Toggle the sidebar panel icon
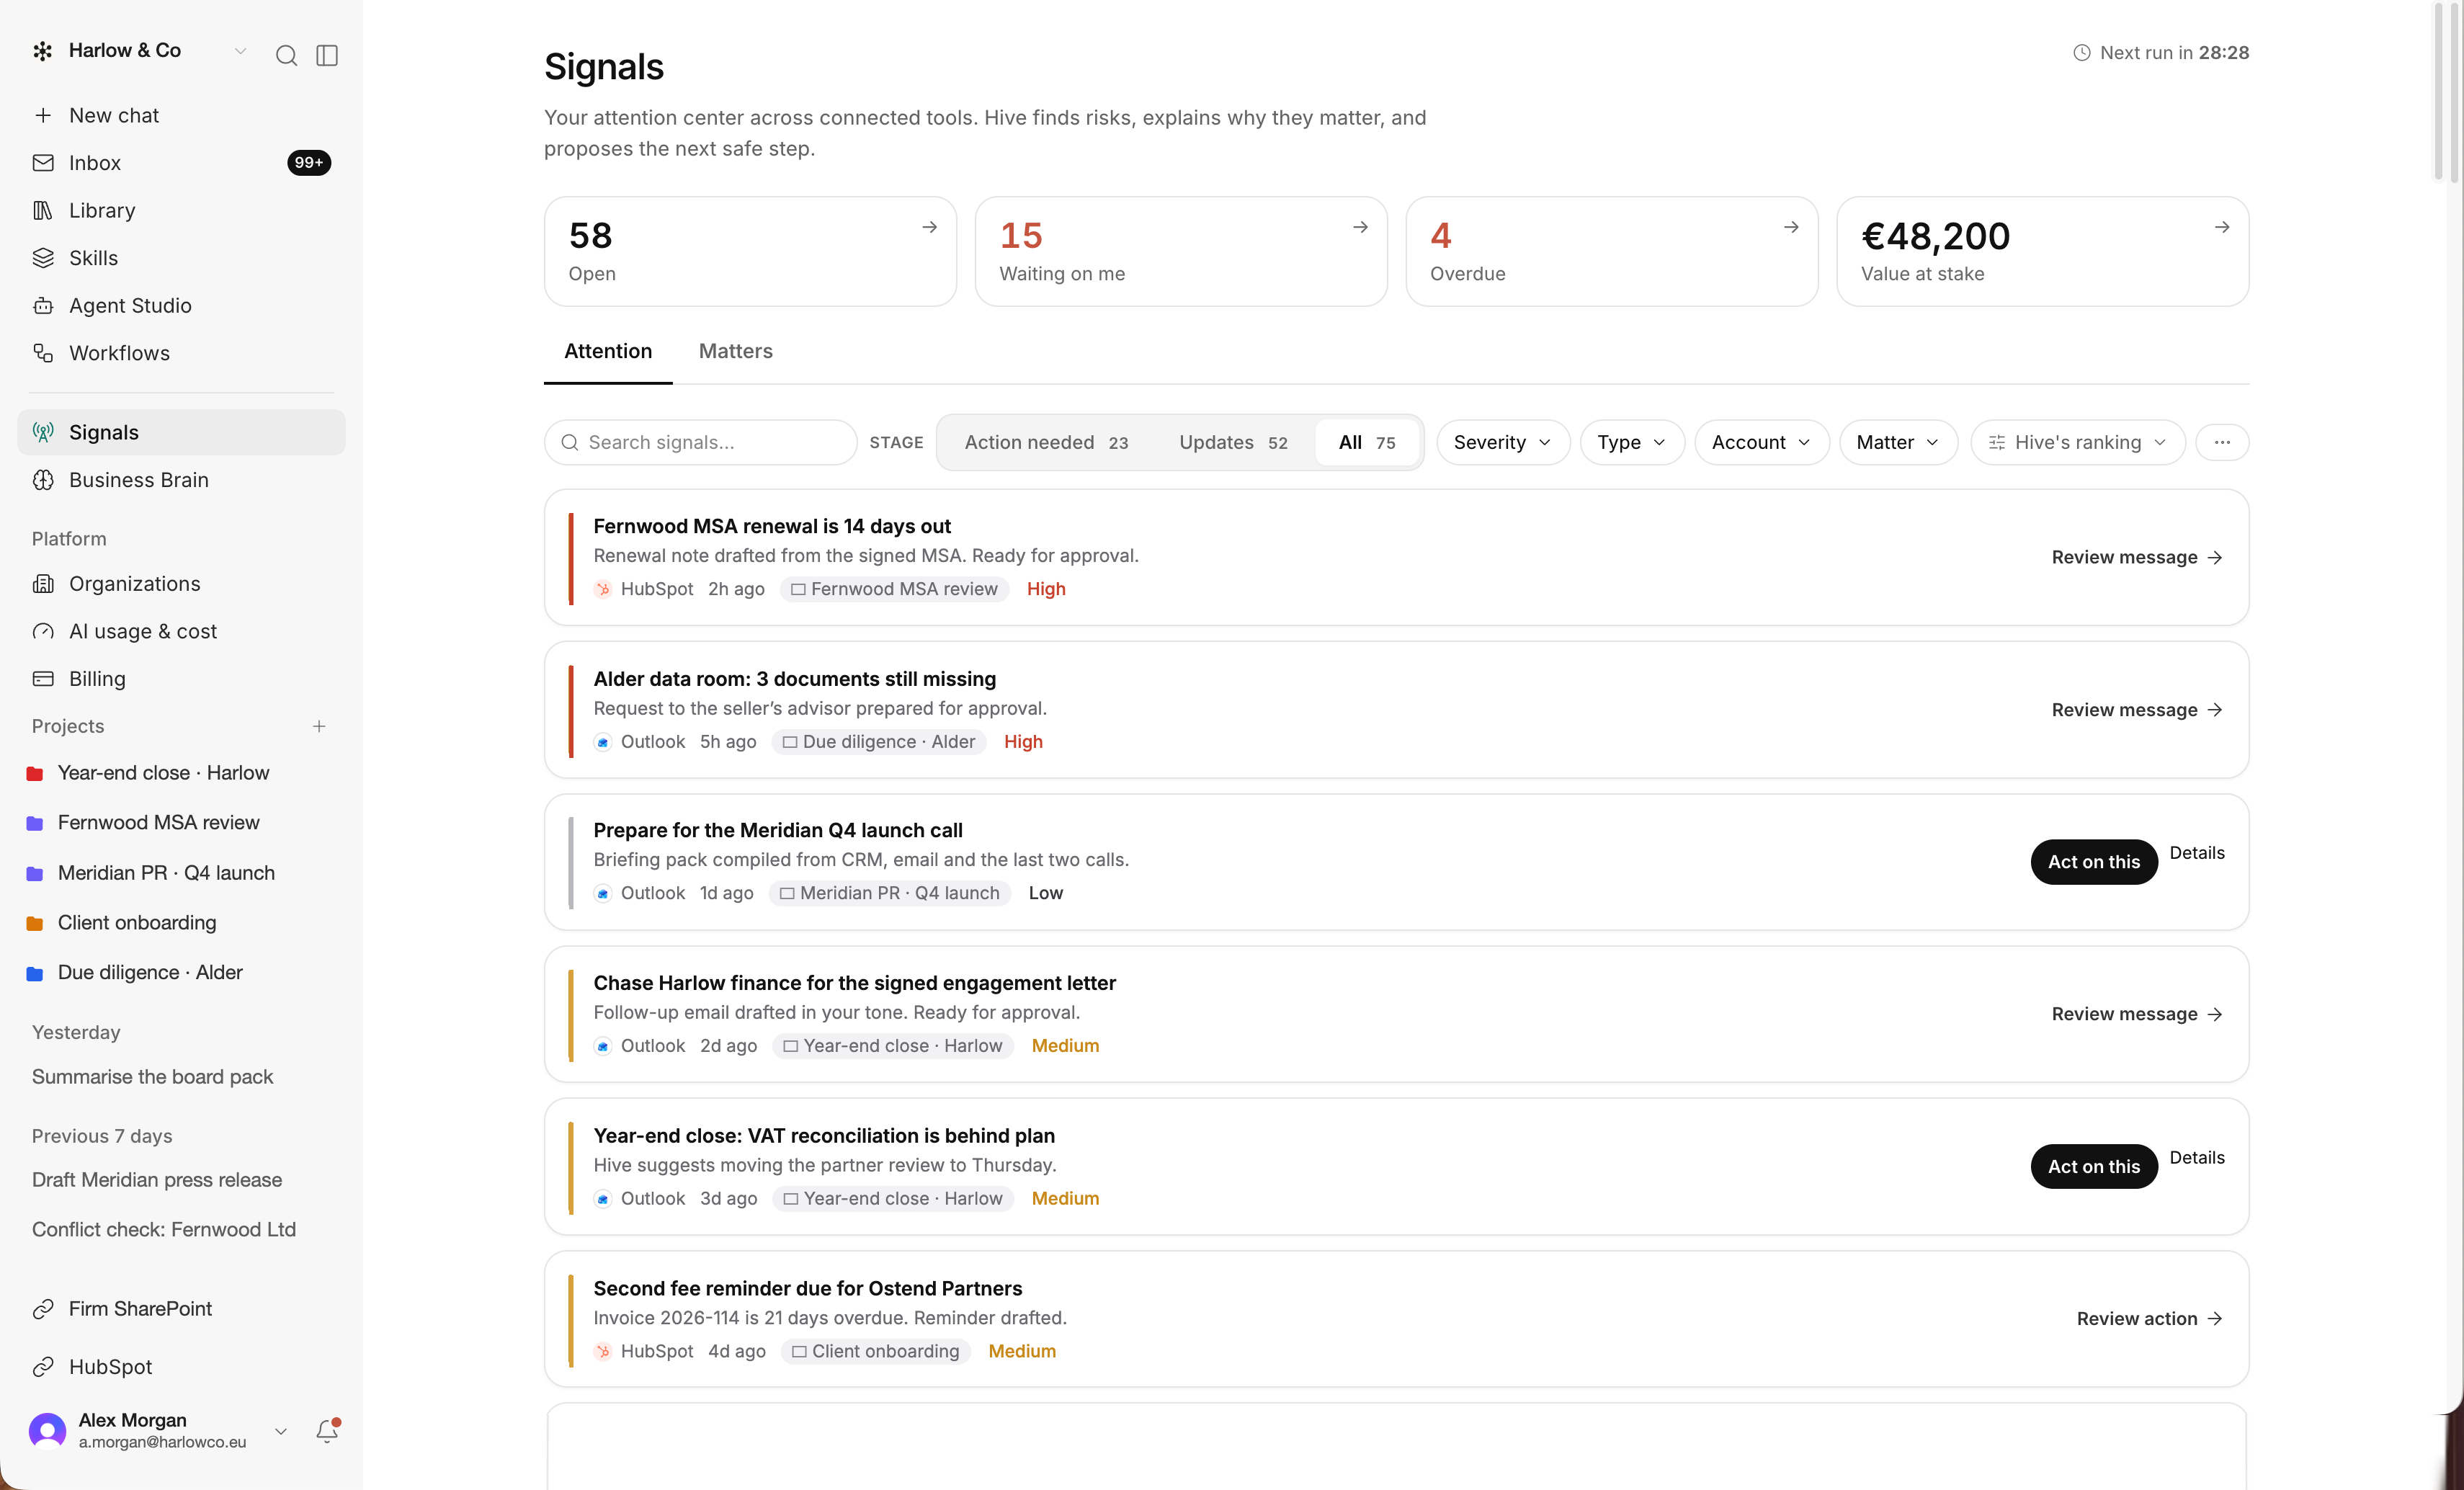 point(327,55)
